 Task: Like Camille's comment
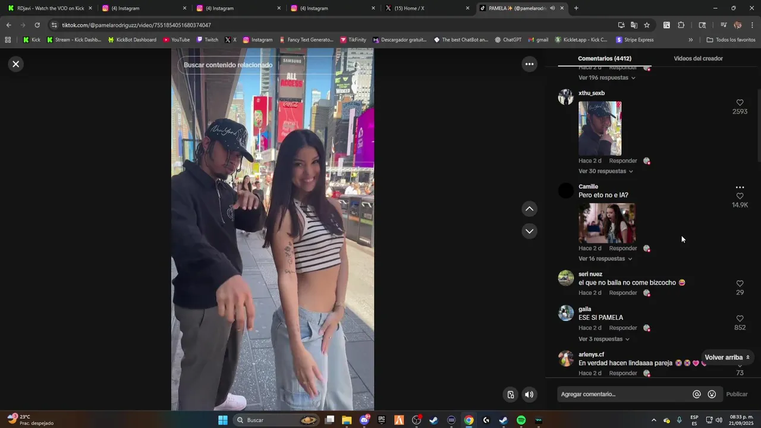point(740,196)
